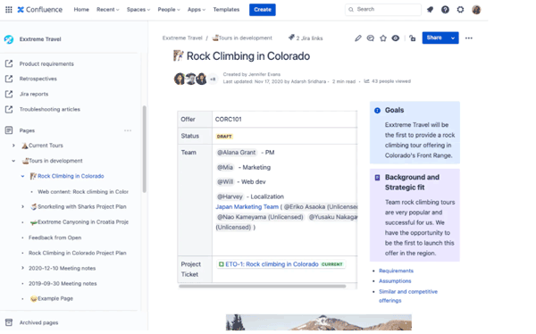This screenshot has width=536, height=334.
Task: Open Troubleshooting articles shortcut icon
Action: pos(9,109)
